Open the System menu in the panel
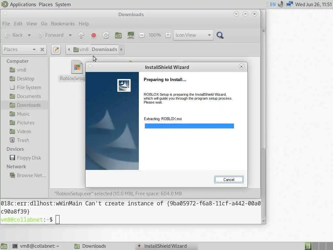 pos(63,5)
